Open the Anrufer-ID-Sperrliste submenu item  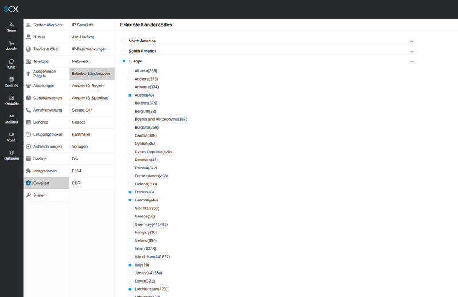(92, 98)
